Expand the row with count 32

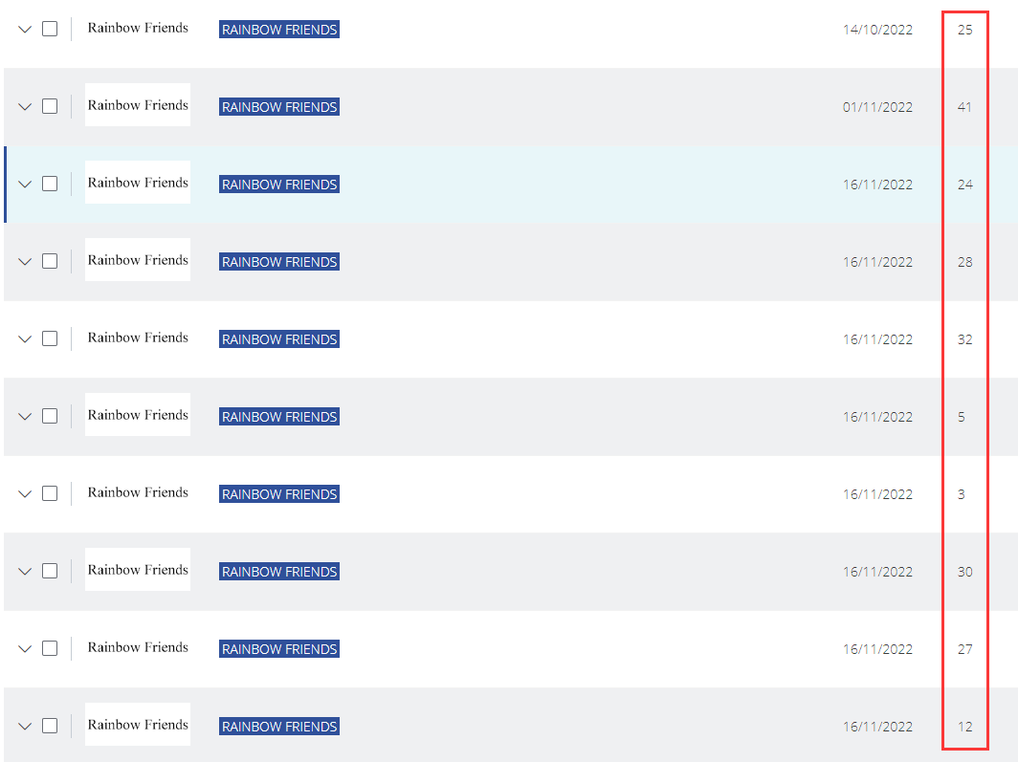(x=25, y=338)
